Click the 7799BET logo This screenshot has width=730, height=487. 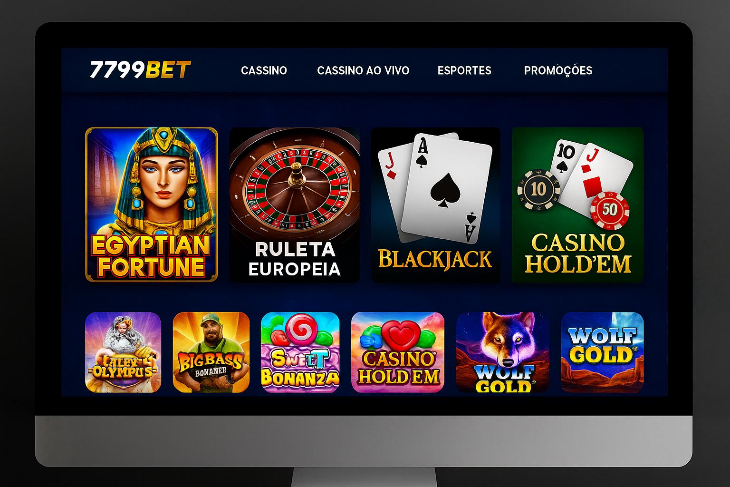[140, 70]
